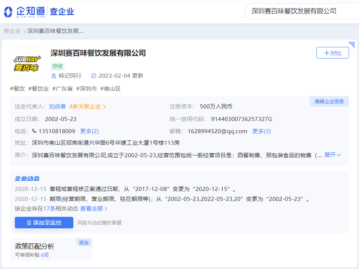The height and width of the screenshot is (269, 359).
Task: Click the phone icon before 13510818009
Action: coord(34,131)
